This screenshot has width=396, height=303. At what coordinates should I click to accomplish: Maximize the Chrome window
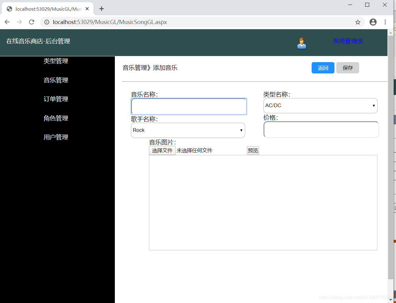click(367, 5)
